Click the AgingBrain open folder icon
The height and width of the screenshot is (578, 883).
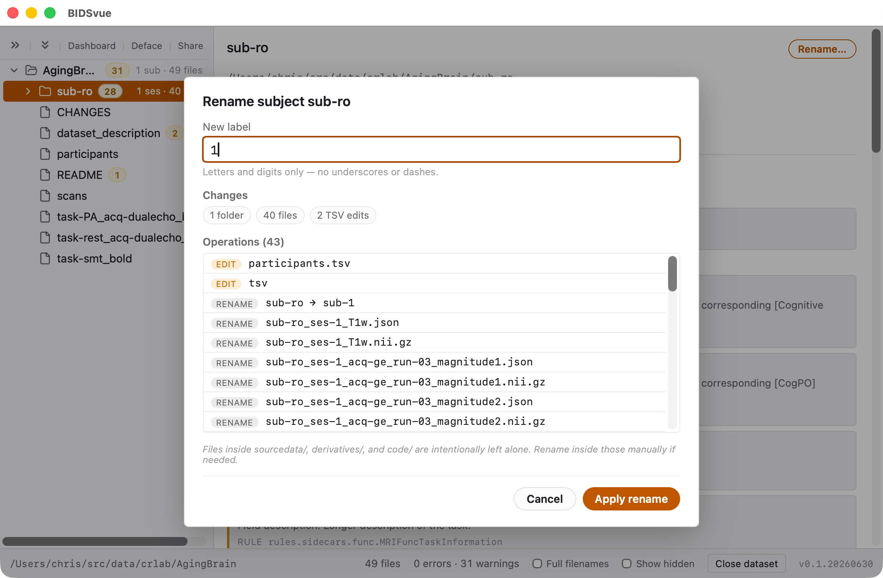click(31, 70)
